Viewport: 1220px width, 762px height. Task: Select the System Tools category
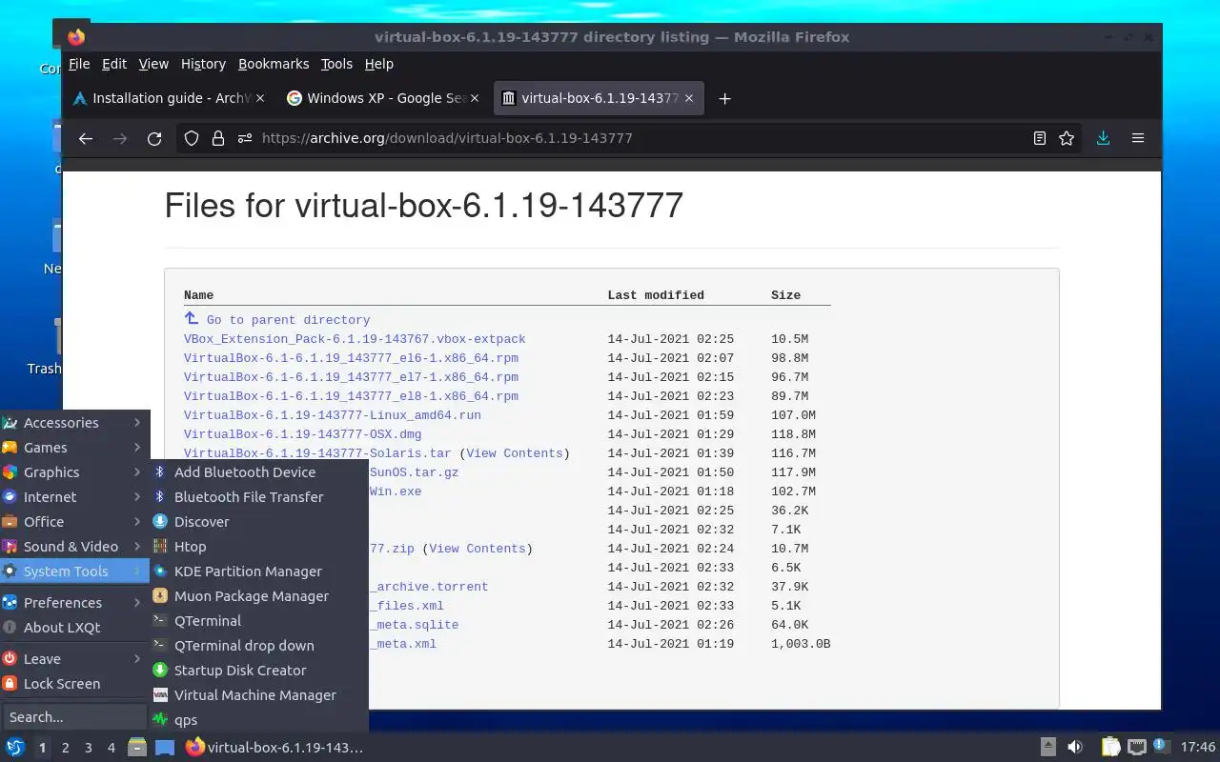[74, 571]
